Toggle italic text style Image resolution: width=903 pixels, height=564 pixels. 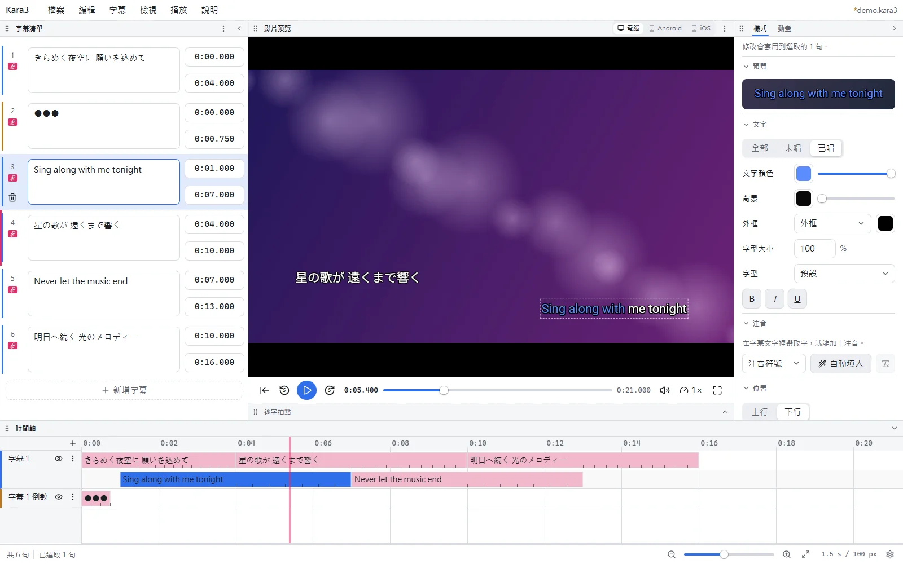(x=775, y=299)
